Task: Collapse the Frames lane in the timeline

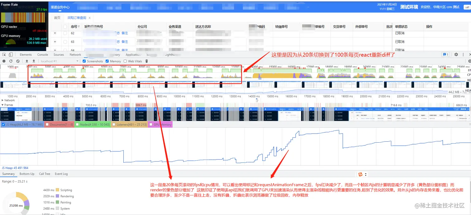Action: point(3,105)
